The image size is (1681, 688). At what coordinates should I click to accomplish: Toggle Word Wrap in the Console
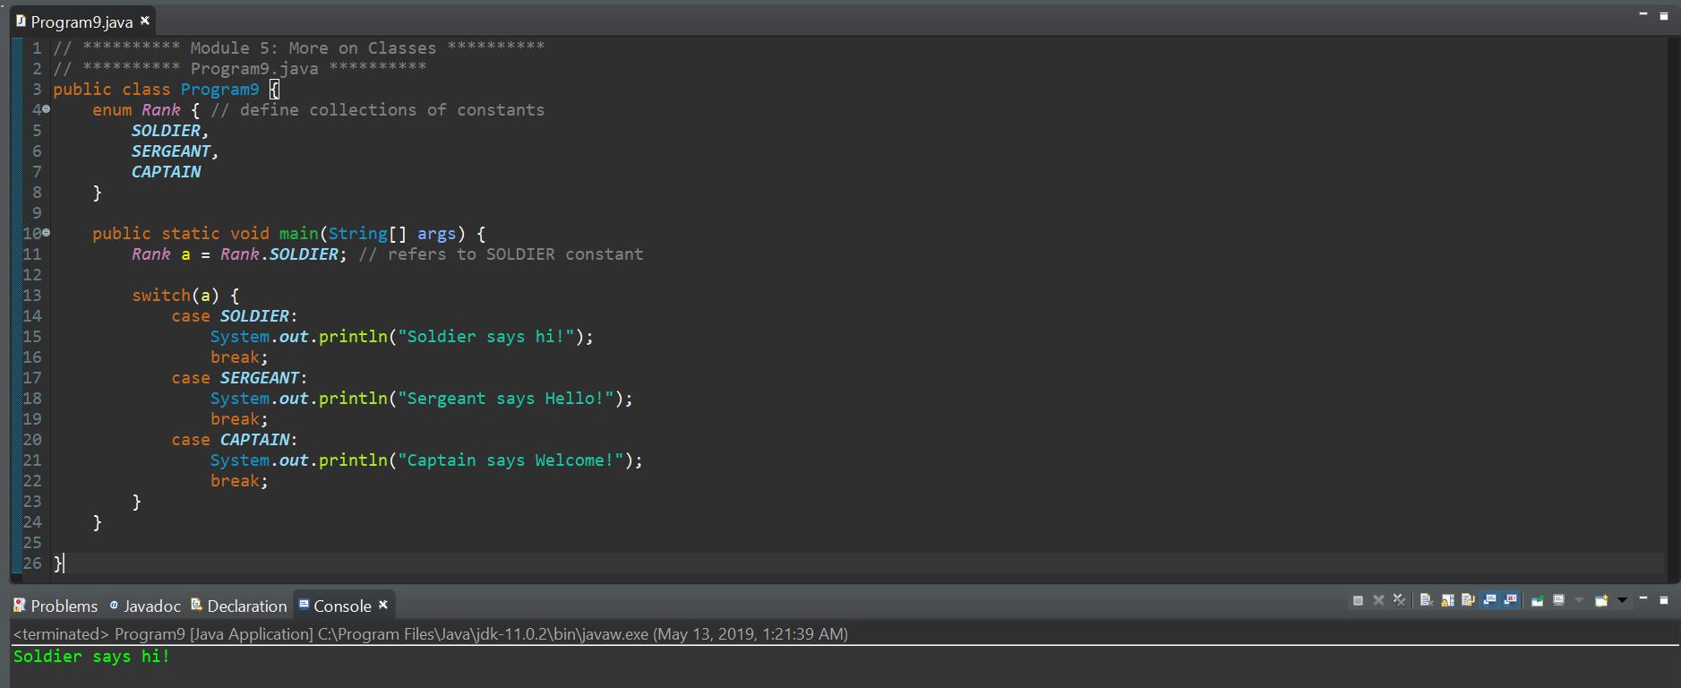pyautogui.click(x=1468, y=600)
